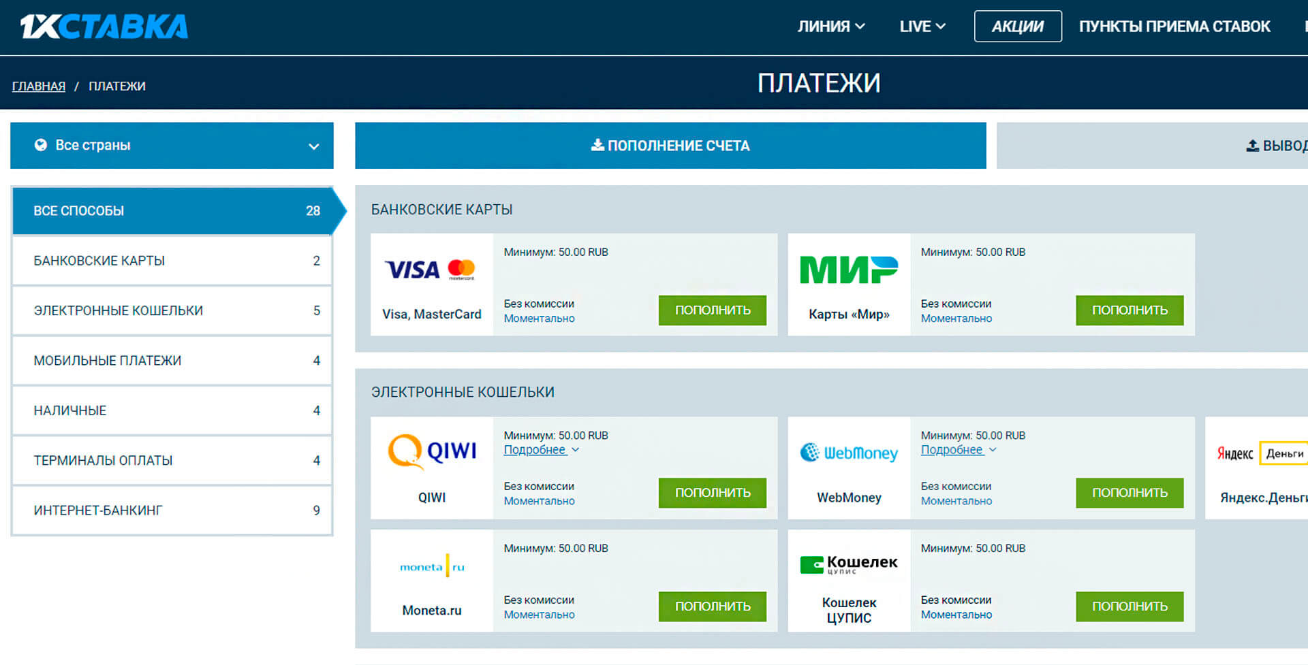Expand the LIVE menu

pyautogui.click(x=922, y=27)
